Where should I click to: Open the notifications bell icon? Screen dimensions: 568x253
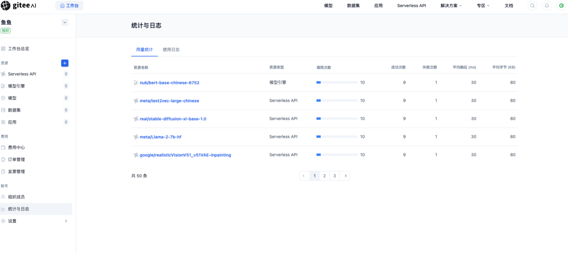pos(547,5)
